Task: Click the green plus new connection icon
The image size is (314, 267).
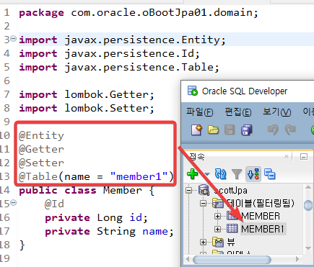Action: (193, 173)
